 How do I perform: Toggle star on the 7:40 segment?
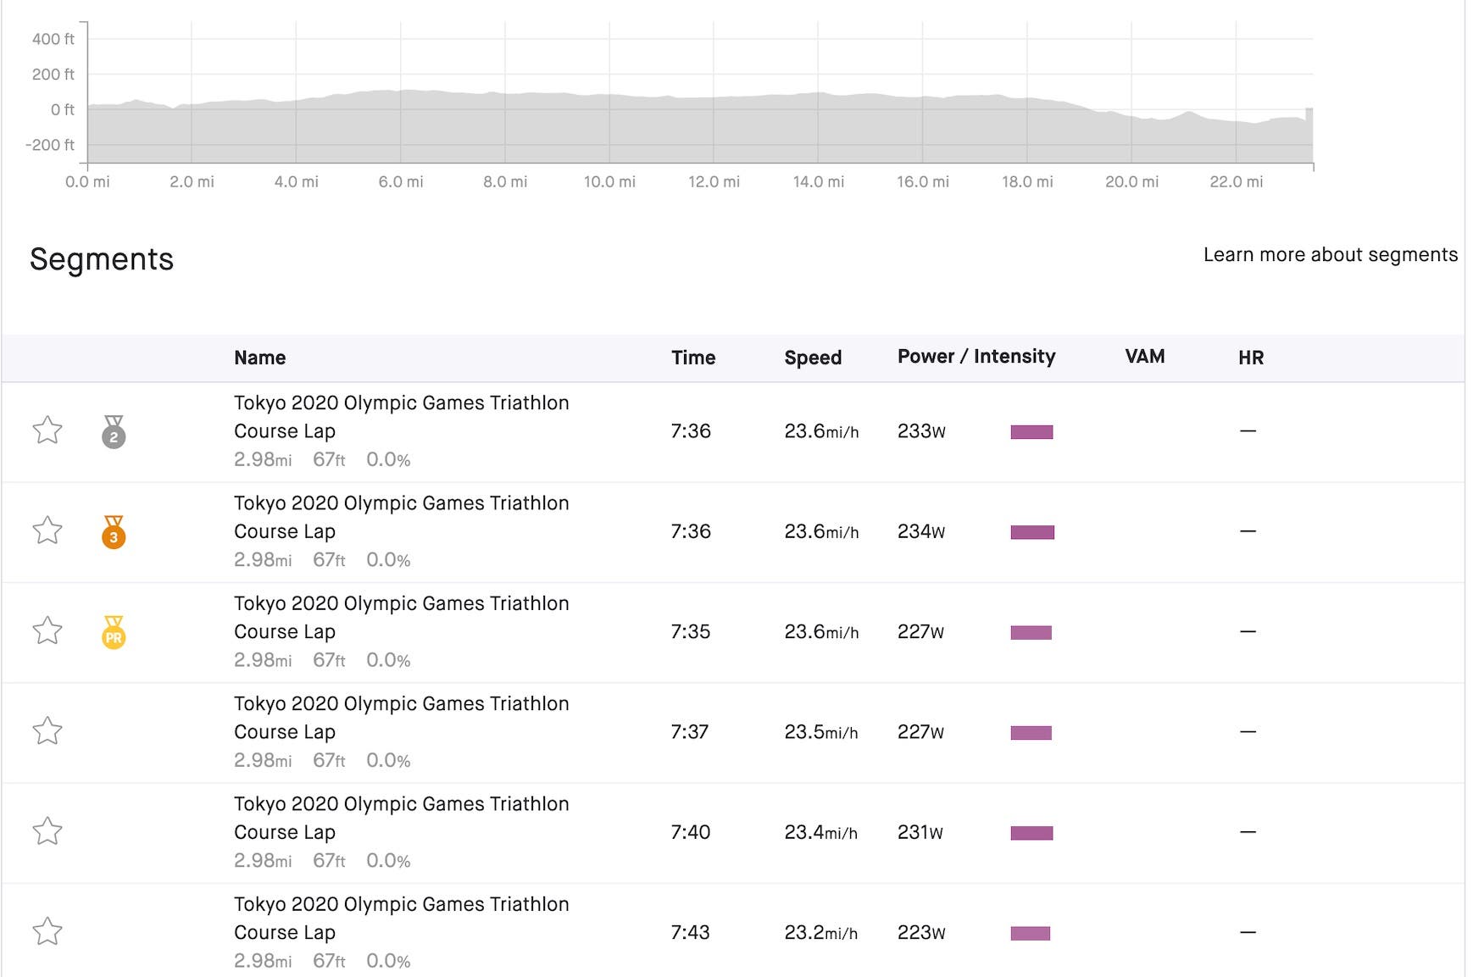pos(47,831)
